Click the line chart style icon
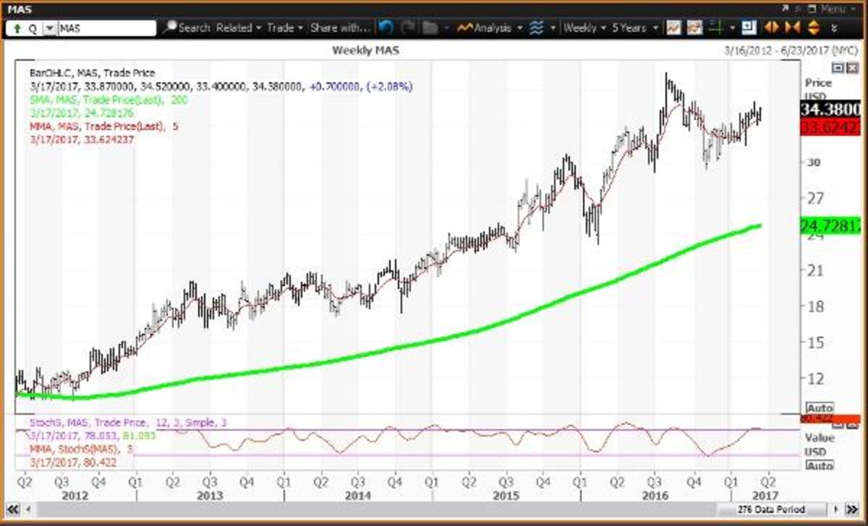This screenshot has height=526, width=868. [x=673, y=28]
